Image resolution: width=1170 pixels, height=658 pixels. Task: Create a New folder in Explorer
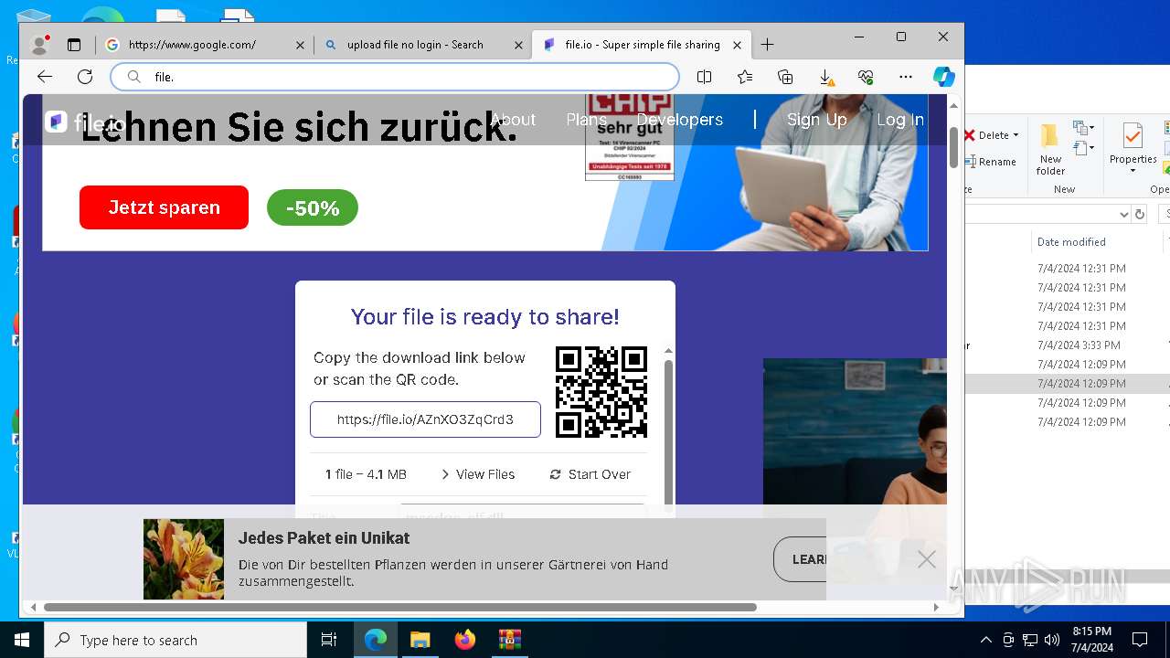point(1050,149)
